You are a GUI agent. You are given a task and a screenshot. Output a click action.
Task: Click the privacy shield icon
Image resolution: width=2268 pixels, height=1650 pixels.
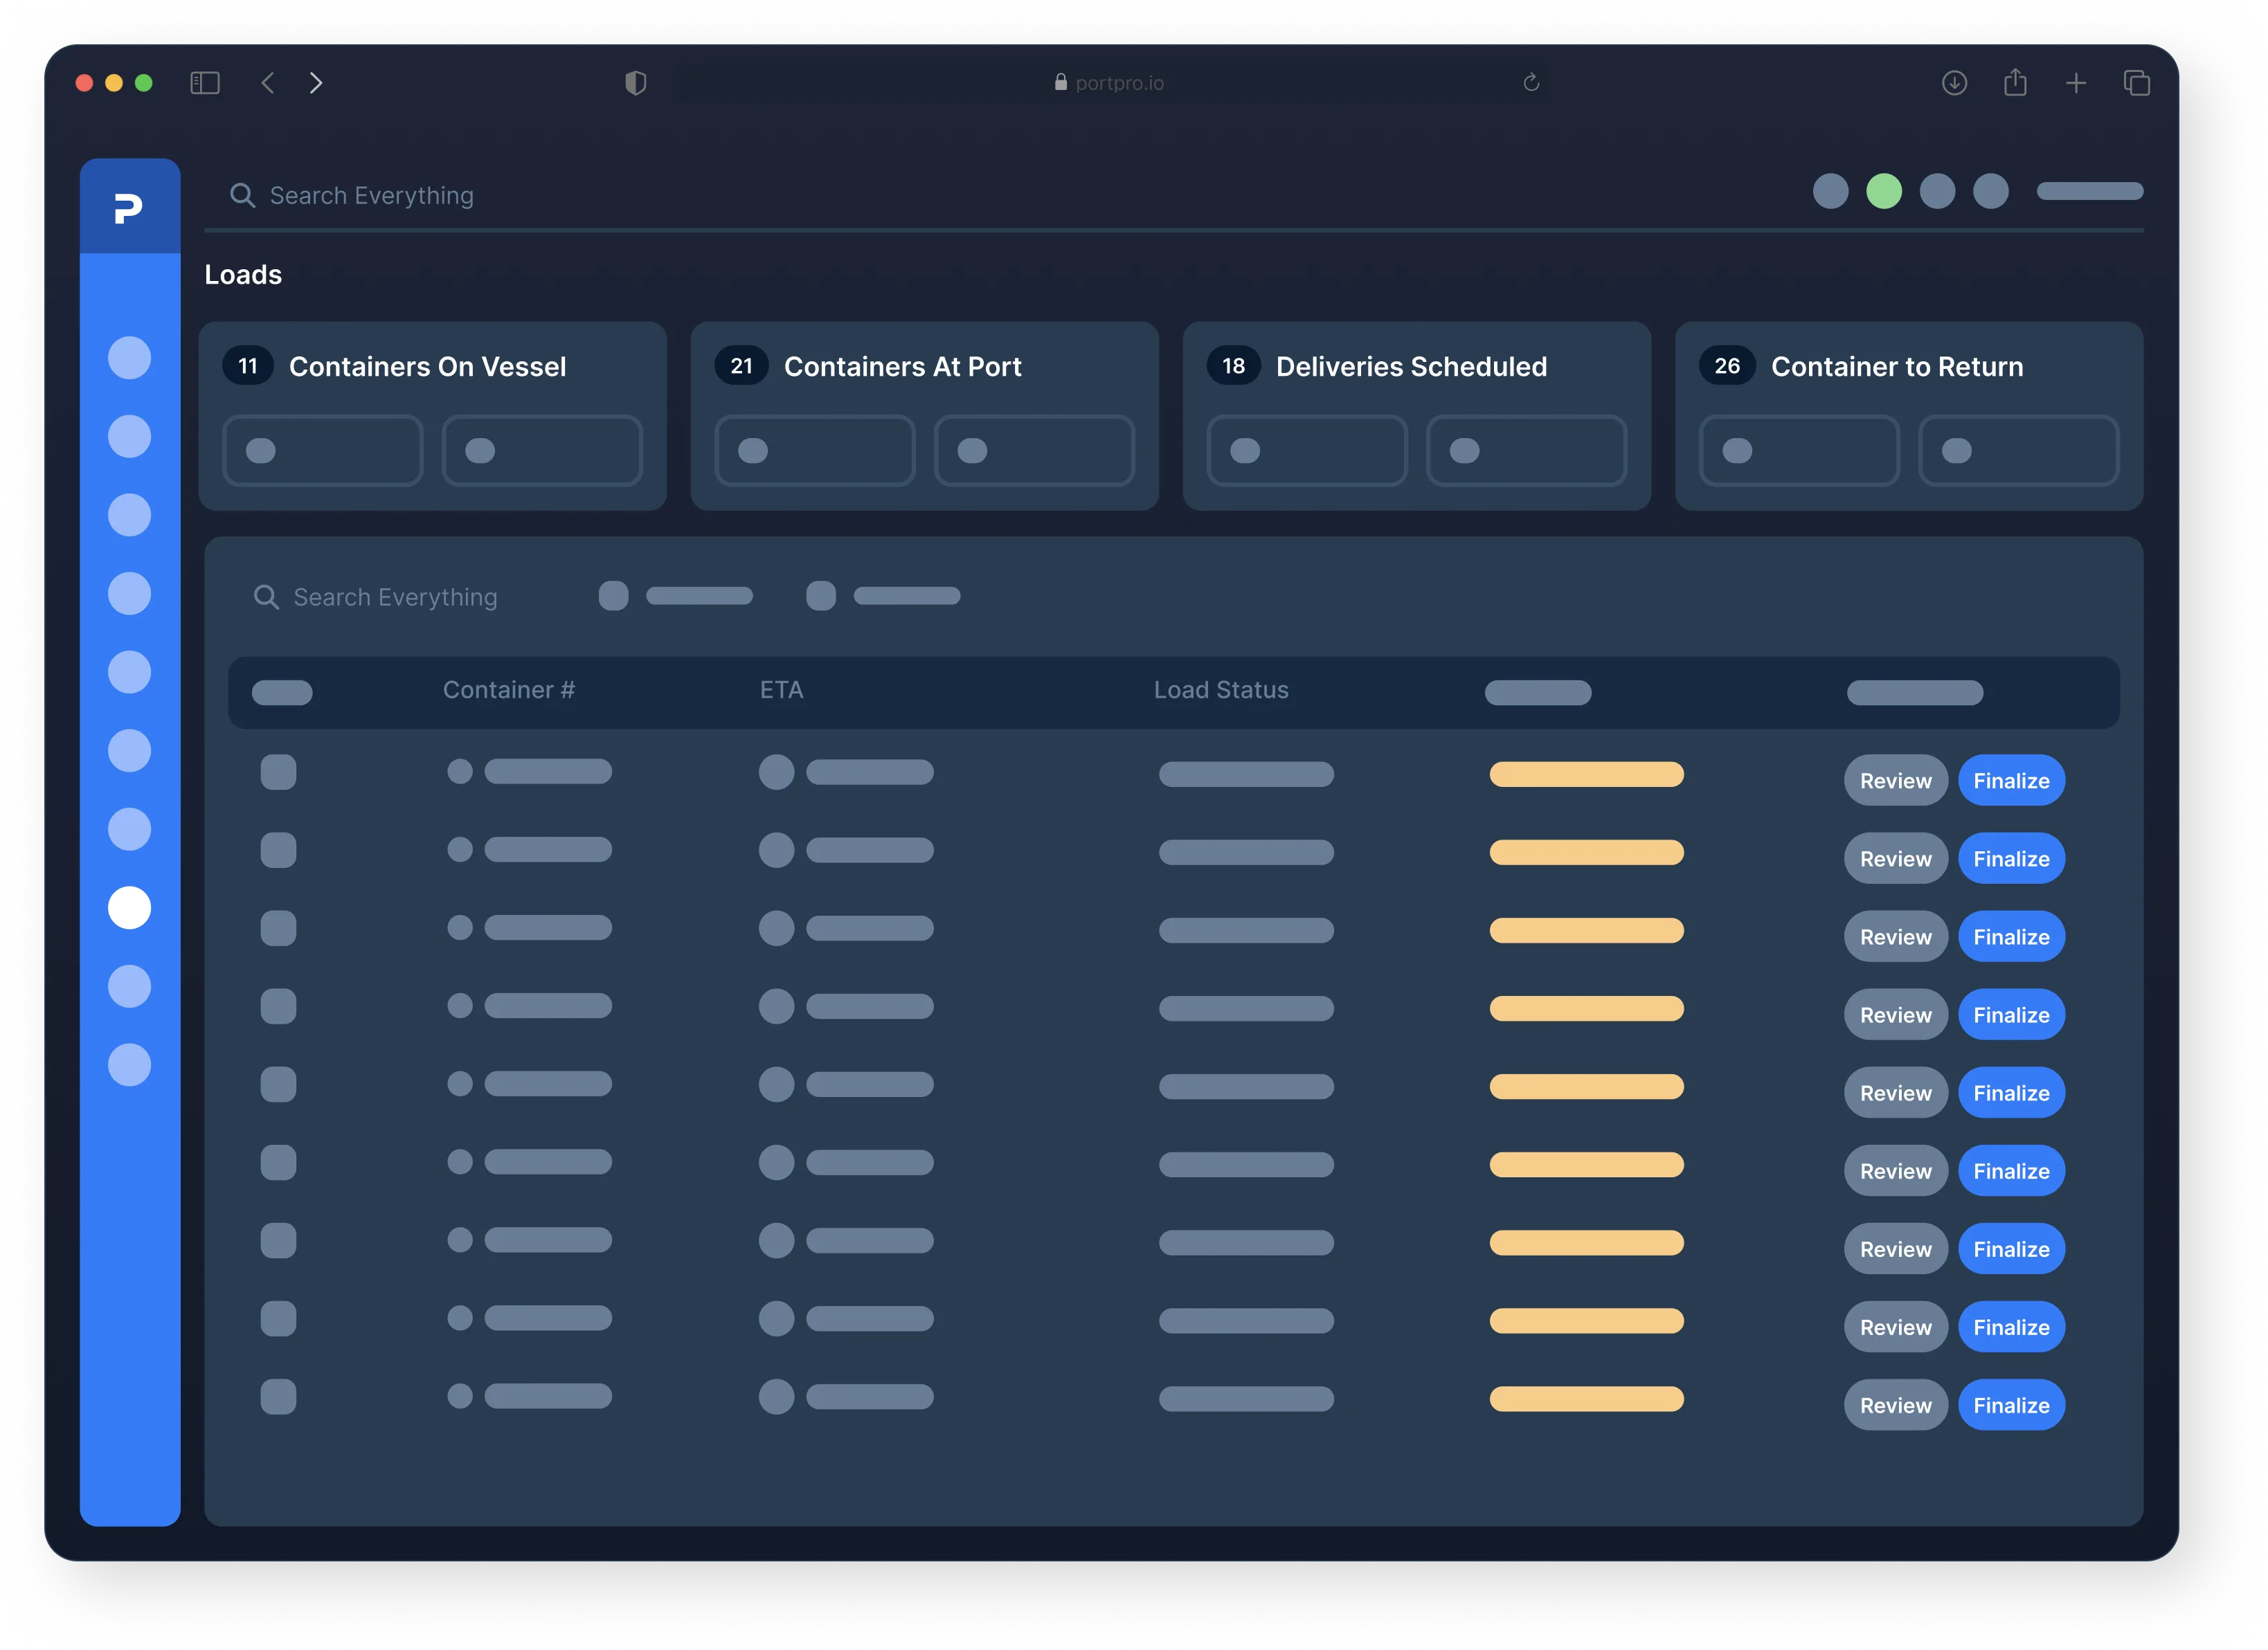636,83
